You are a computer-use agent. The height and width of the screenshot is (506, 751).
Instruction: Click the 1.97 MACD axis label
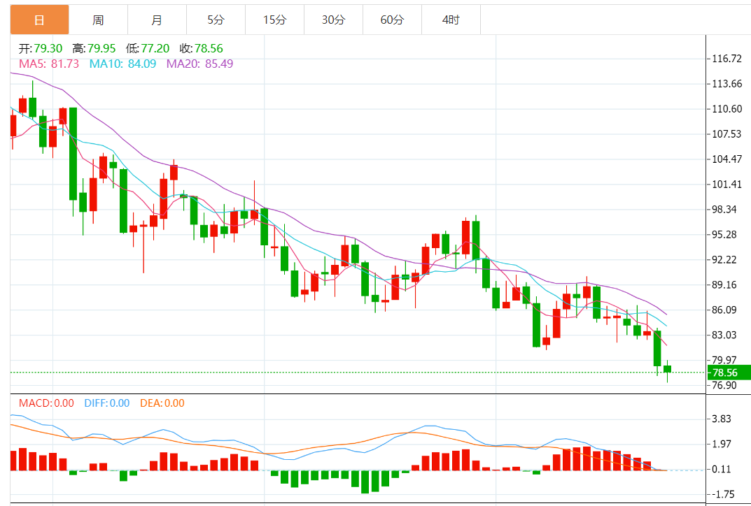pos(722,444)
